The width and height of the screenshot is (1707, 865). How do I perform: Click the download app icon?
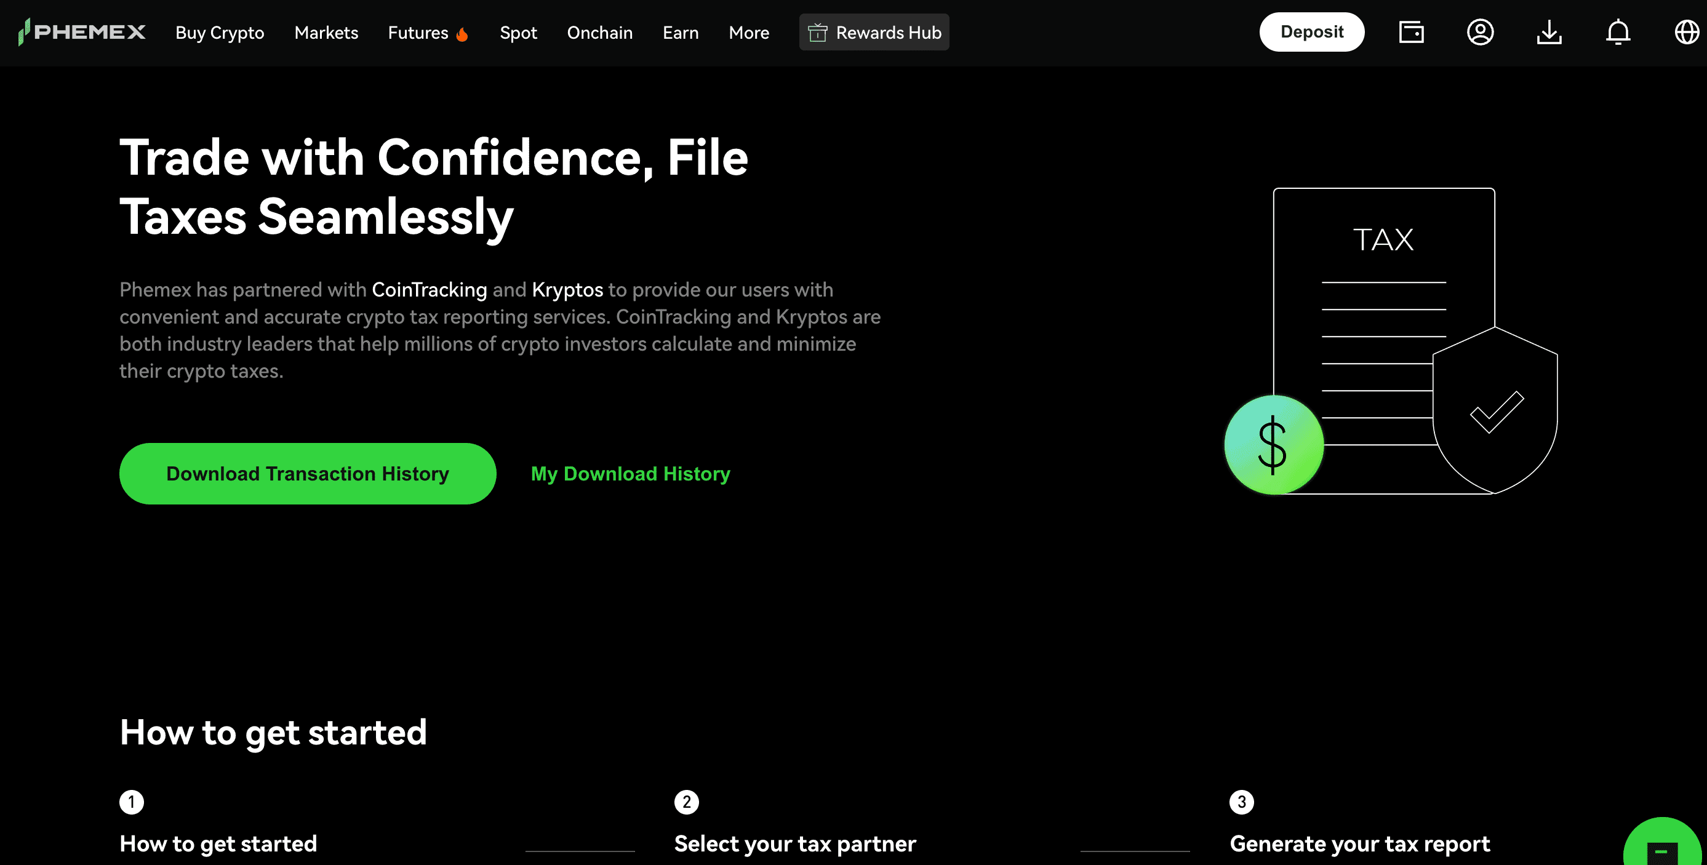tap(1549, 32)
